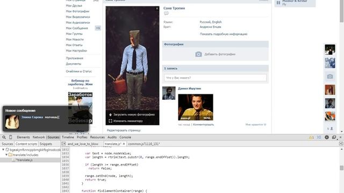
Task: Open Мои Группы in the left menu
Action: pos(74,34)
